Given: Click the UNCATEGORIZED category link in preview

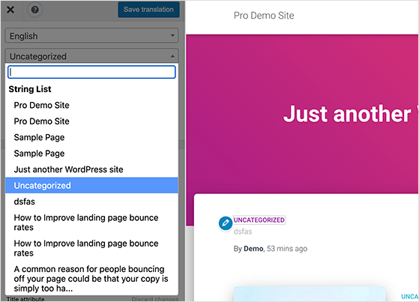Looking at the screenshot, I should point(259,220).
